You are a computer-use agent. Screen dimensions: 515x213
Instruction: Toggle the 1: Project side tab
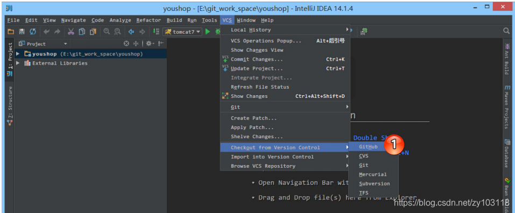[x=10, y=59]
